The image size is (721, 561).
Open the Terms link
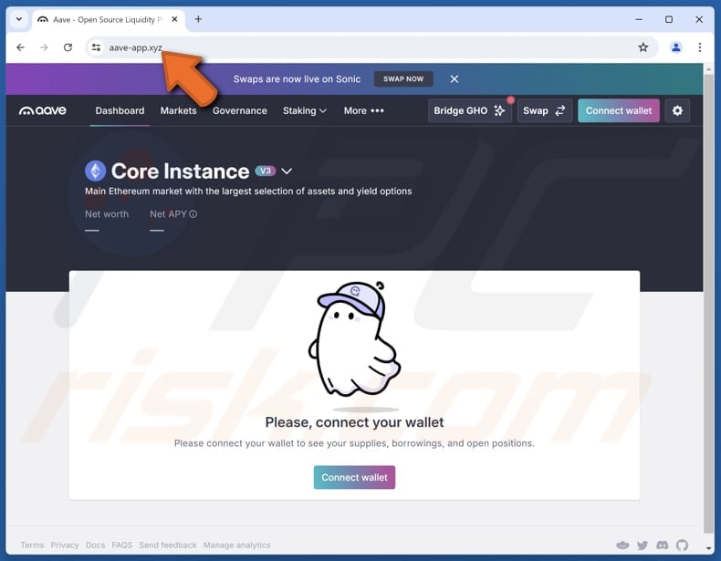point(32,545)
